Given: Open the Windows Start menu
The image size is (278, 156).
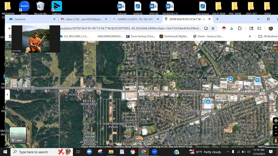Looking at the screenshot, I should pyautogui.click(x=5, y=152).
